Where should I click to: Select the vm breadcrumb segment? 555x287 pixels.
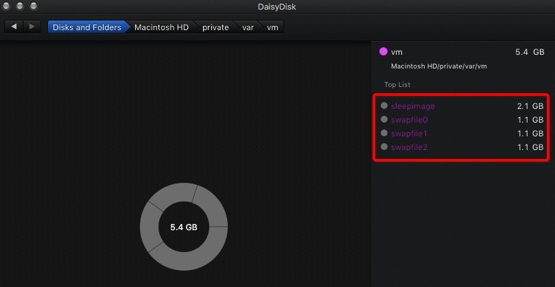(x=272, y=27)
